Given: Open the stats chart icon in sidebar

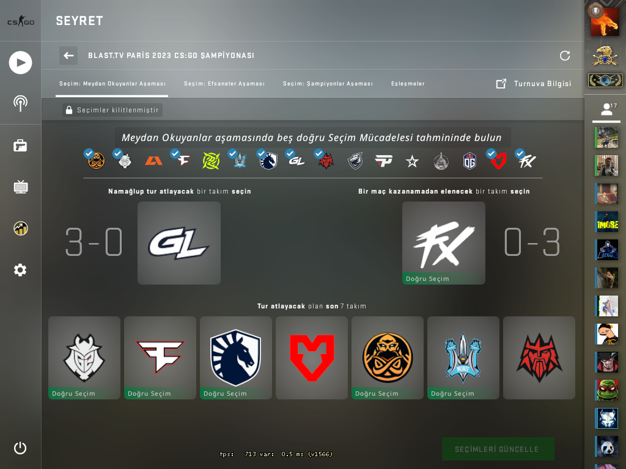Looking at the screenshot, I should 20,228.
